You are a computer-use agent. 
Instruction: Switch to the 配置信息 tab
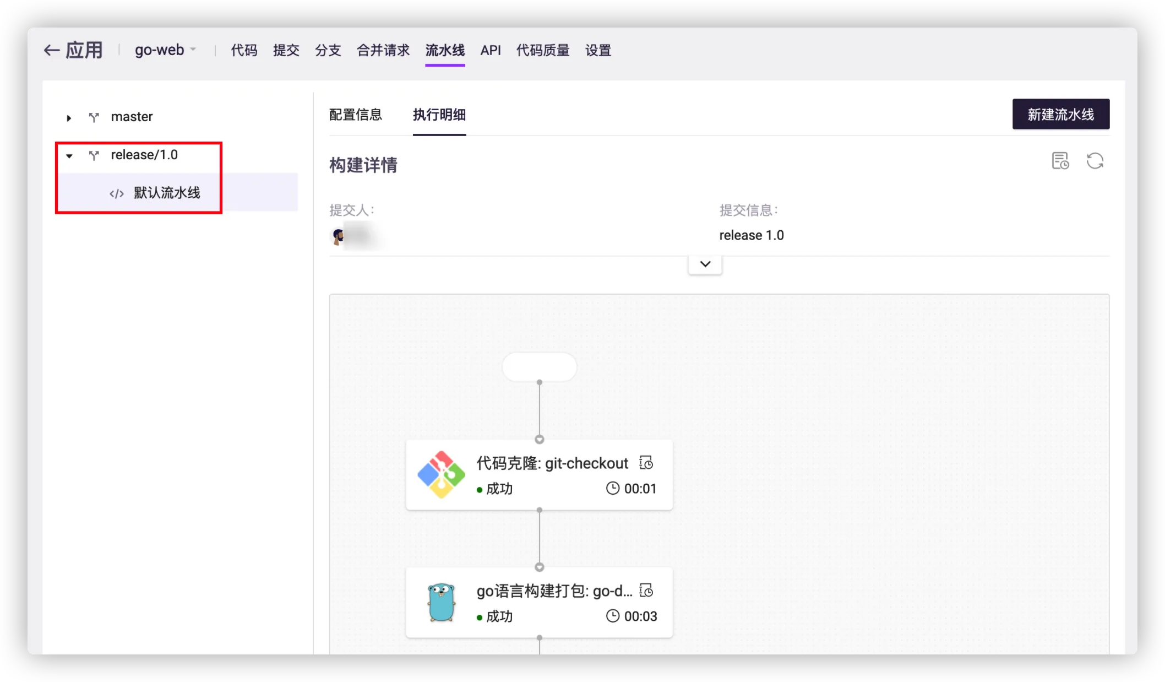(x=355, y=115)
